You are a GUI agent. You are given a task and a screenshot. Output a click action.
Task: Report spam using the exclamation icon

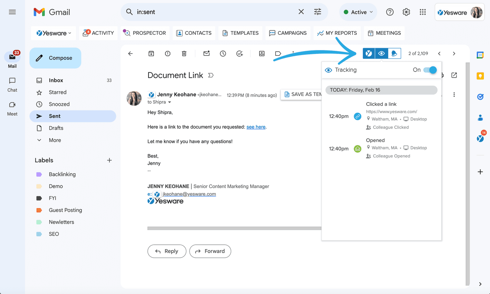click(x=168, y=54)
